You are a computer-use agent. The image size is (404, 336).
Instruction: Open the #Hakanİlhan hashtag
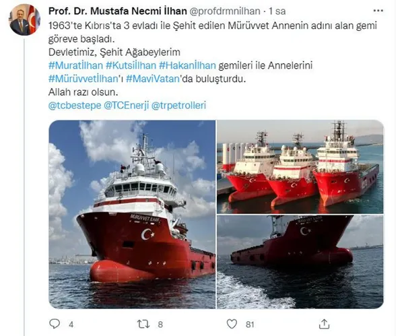coord(187,65)
